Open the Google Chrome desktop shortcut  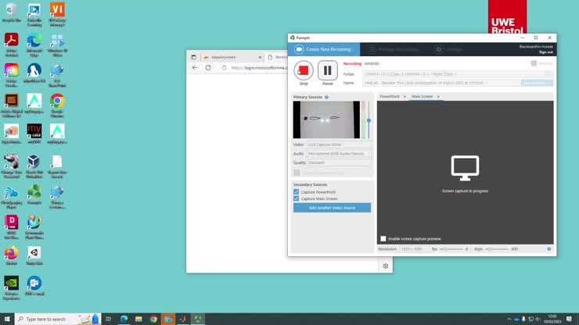coord(57,105)
